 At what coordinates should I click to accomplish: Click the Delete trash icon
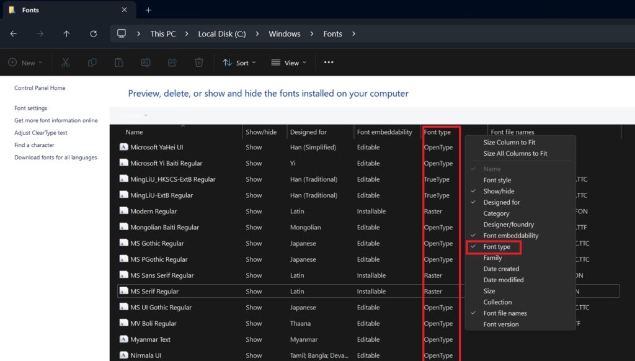tap(198, 62)
